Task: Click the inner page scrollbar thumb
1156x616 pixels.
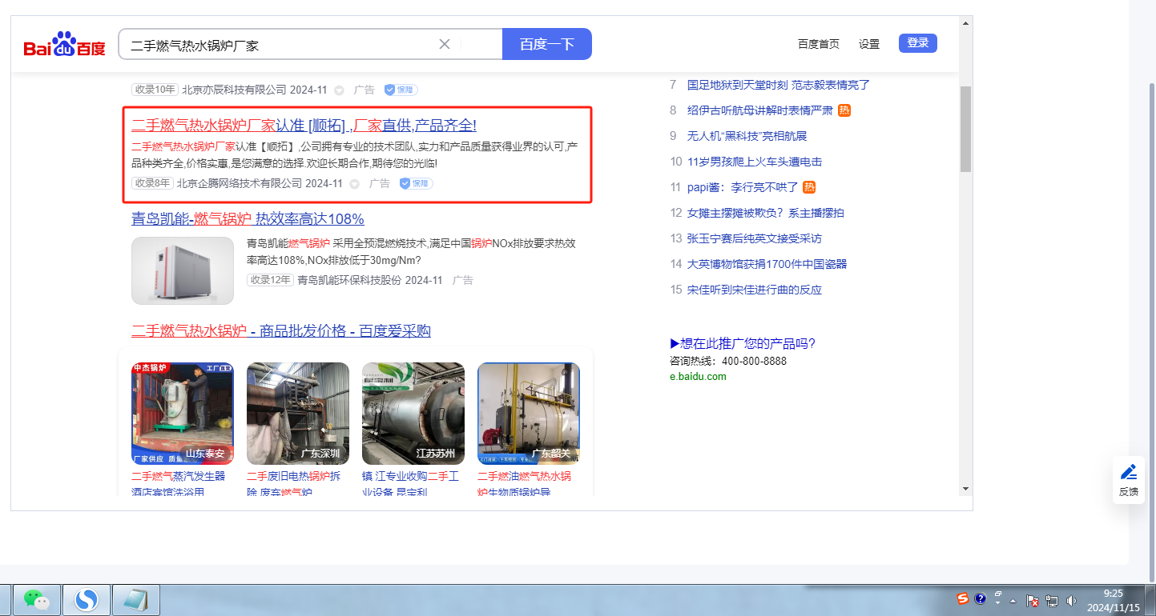Action: point(965,128)
